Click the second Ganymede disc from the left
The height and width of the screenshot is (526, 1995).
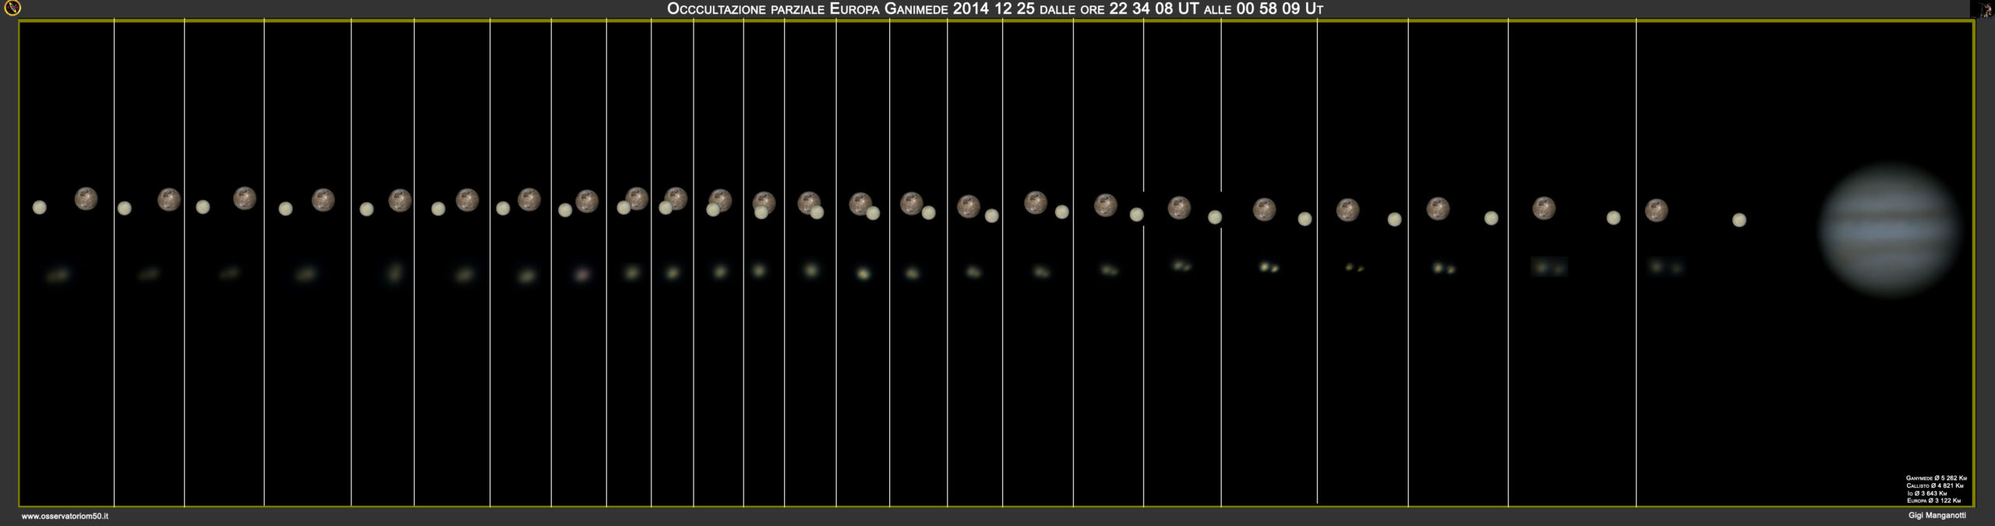(169, 199)
